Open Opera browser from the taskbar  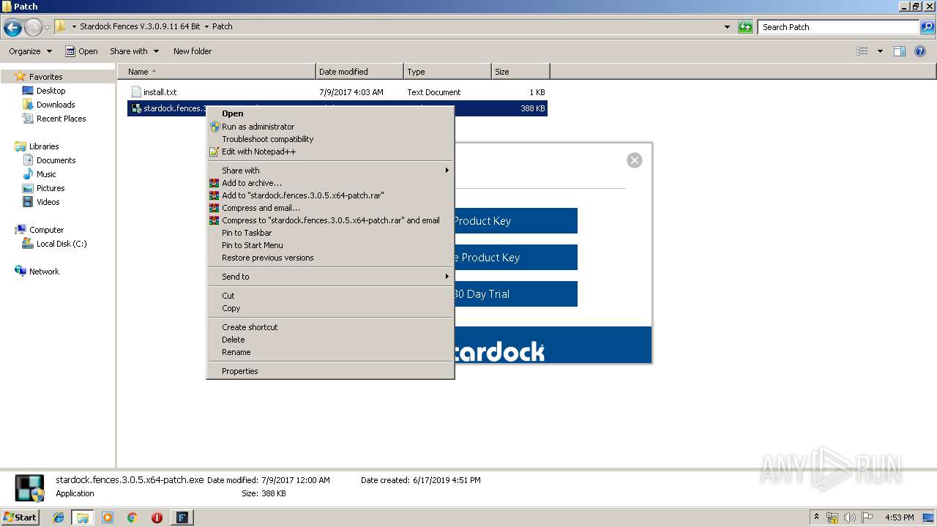coord(157,517)
